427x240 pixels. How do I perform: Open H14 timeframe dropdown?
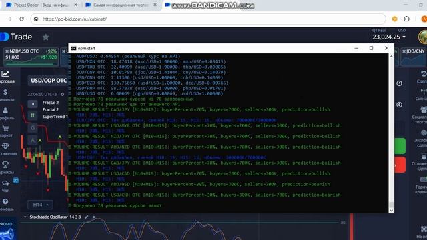click(x=40, y=205)
